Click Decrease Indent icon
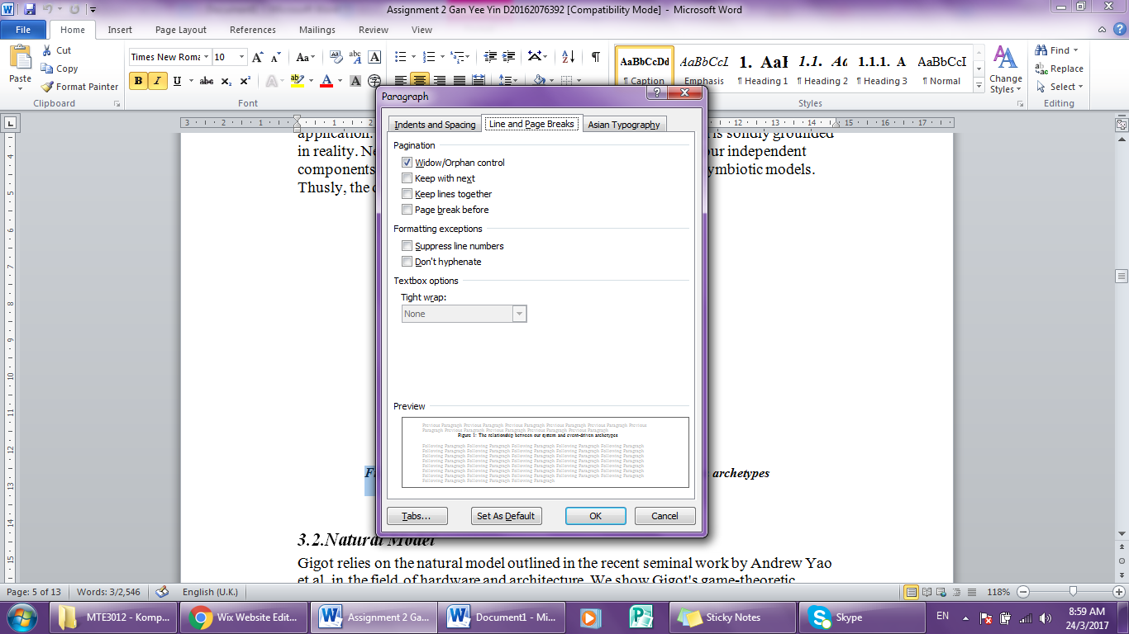 point(490,57)
